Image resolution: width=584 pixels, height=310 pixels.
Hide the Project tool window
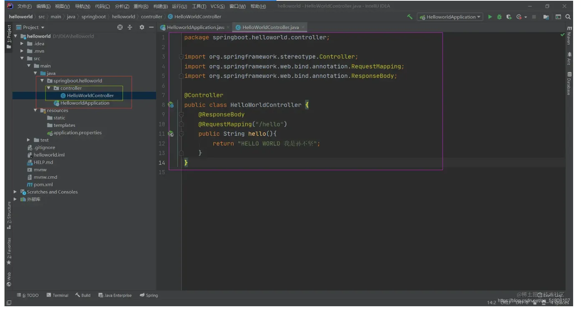coord(151,27)
